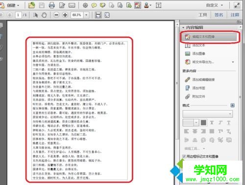Center align text in format panel

pos(195,131)
